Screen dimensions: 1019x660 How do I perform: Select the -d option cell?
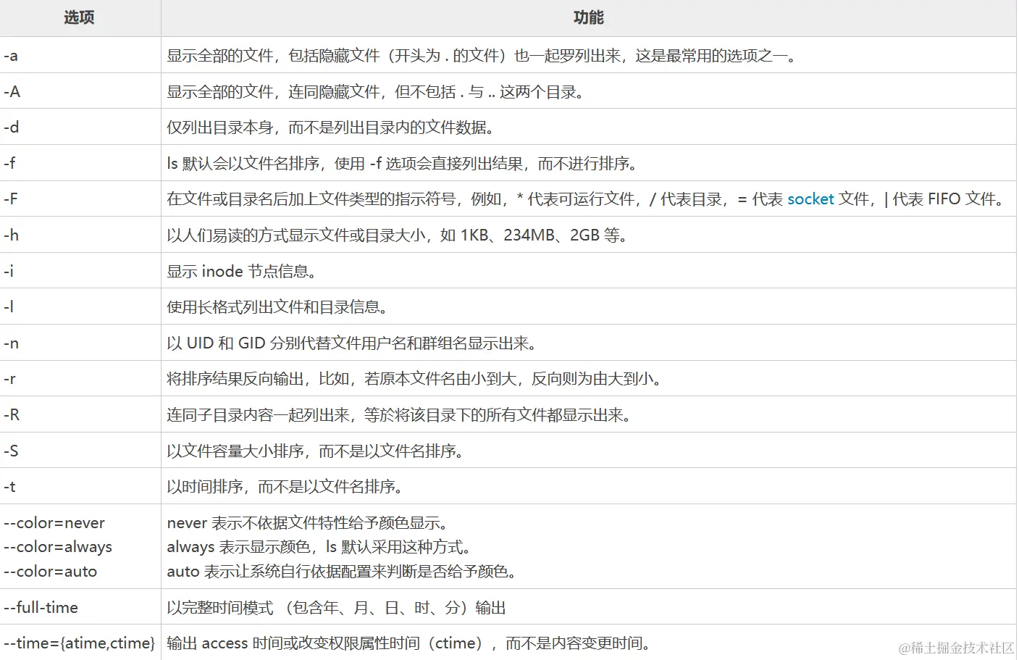(80, 127)
